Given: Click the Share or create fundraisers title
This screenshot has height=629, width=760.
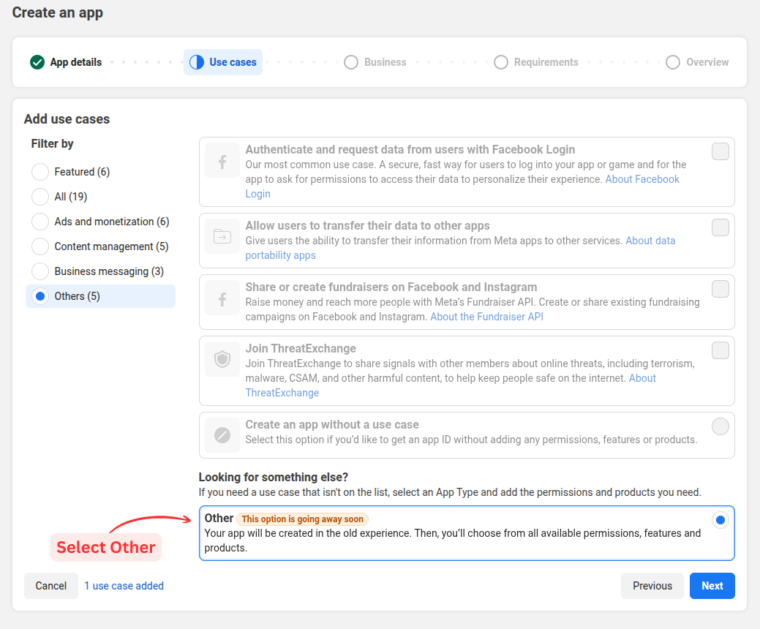Looking at the screenshot, I should pyautogui.click(x=391, y=287).
